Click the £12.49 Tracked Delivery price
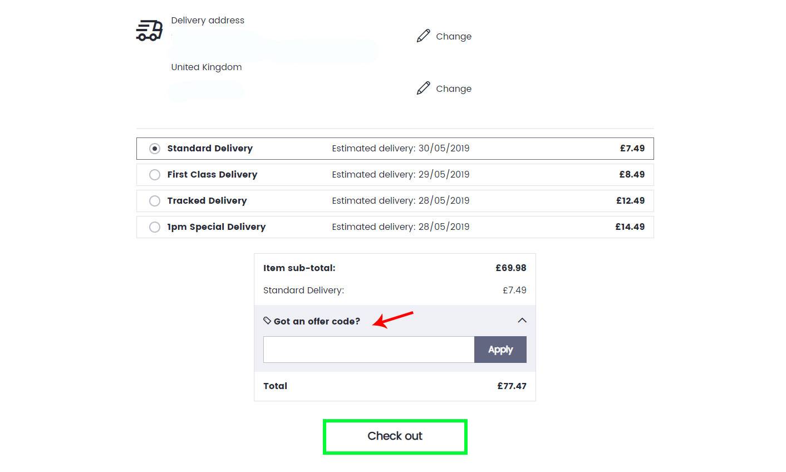 630,201
